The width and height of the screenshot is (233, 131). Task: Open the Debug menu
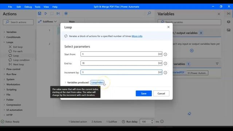tap(28, 7)
